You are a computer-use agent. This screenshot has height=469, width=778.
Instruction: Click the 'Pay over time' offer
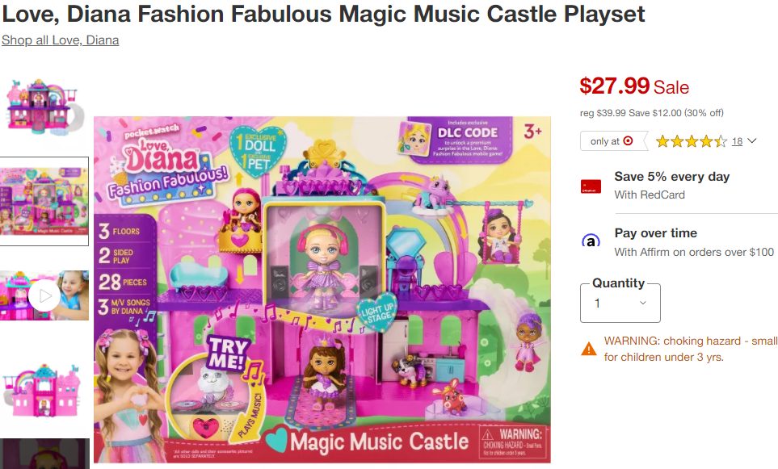(655, 233)
